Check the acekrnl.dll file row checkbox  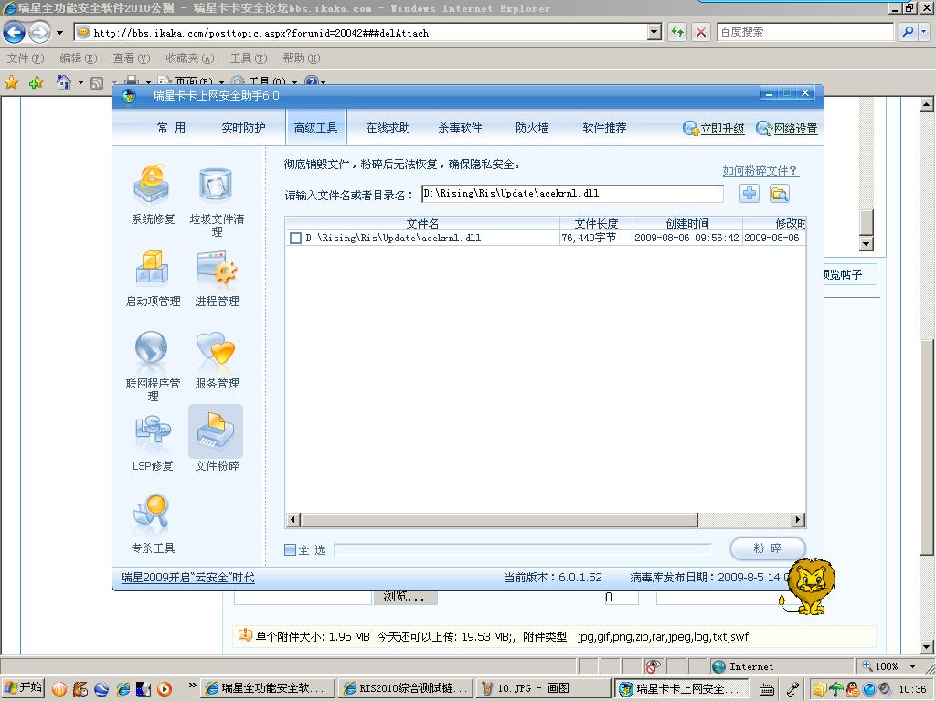295,239
